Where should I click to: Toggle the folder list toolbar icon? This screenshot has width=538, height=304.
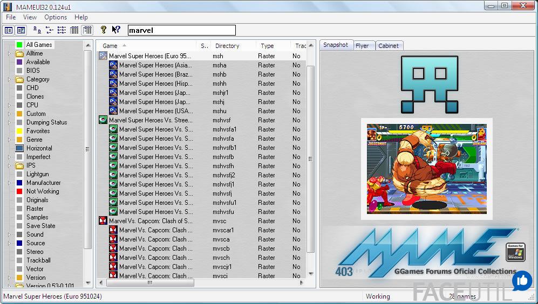pyautogui.click(x=9, y=30)
